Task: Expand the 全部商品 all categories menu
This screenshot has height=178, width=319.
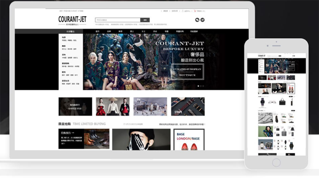Action: pos(71,31)
